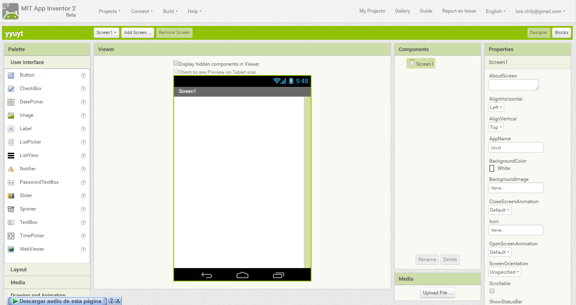Switch to the Blocks editor tab

pos(561,32)
